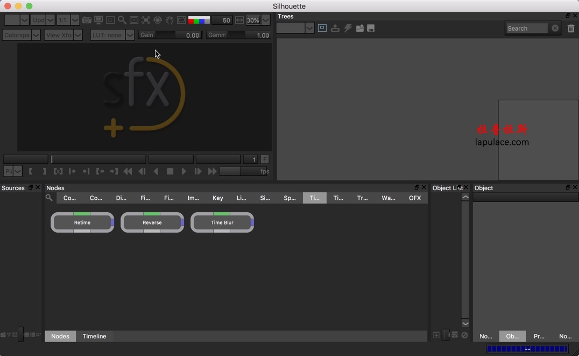Click the trash icon in Trees panel
This screenshot has width=579, height=356.
point(571,29)
